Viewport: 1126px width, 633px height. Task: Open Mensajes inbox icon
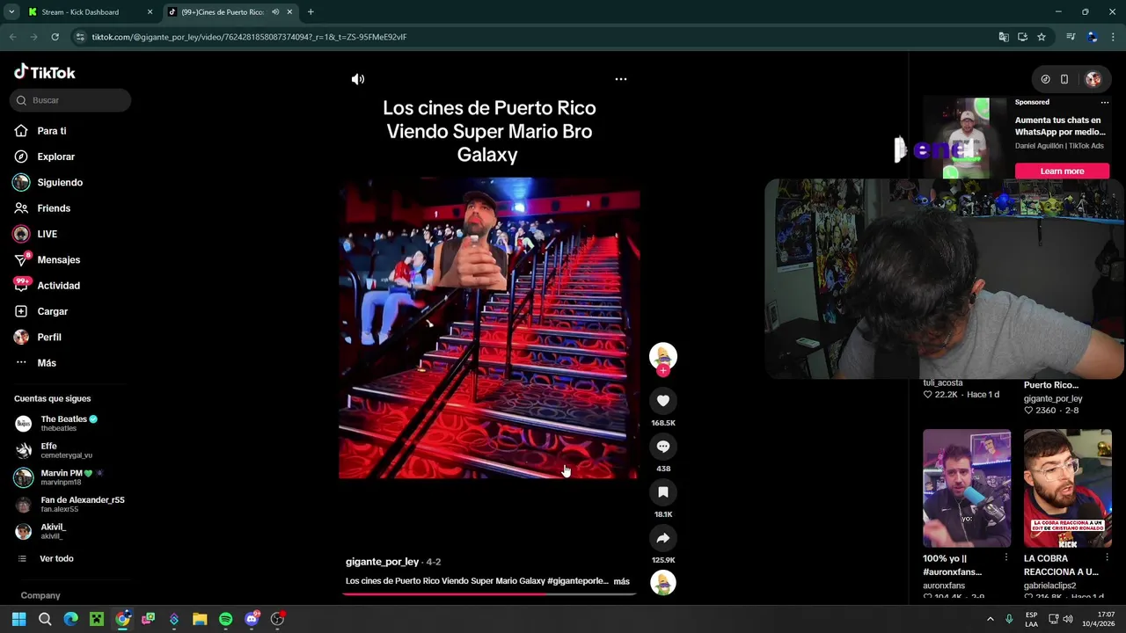click(21, 259)
